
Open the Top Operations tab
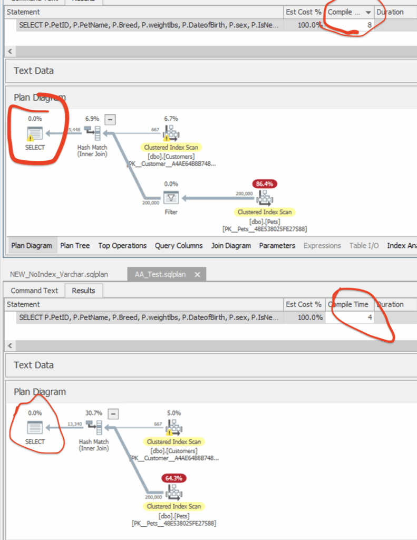tap(122, 246)
